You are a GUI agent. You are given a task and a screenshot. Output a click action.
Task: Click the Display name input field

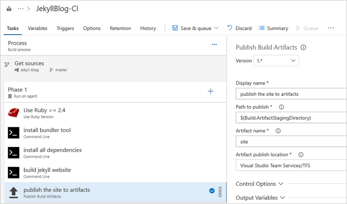coord(291,94)
